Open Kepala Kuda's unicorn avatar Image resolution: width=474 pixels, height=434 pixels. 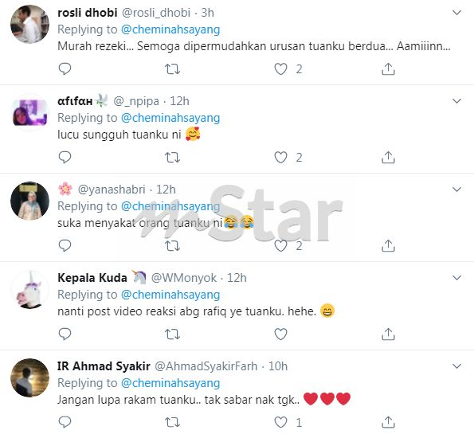coord(29,289)
